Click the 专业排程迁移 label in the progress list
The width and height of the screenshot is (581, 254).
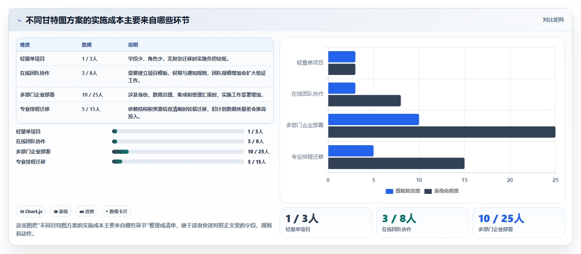(x=31, y=162)
